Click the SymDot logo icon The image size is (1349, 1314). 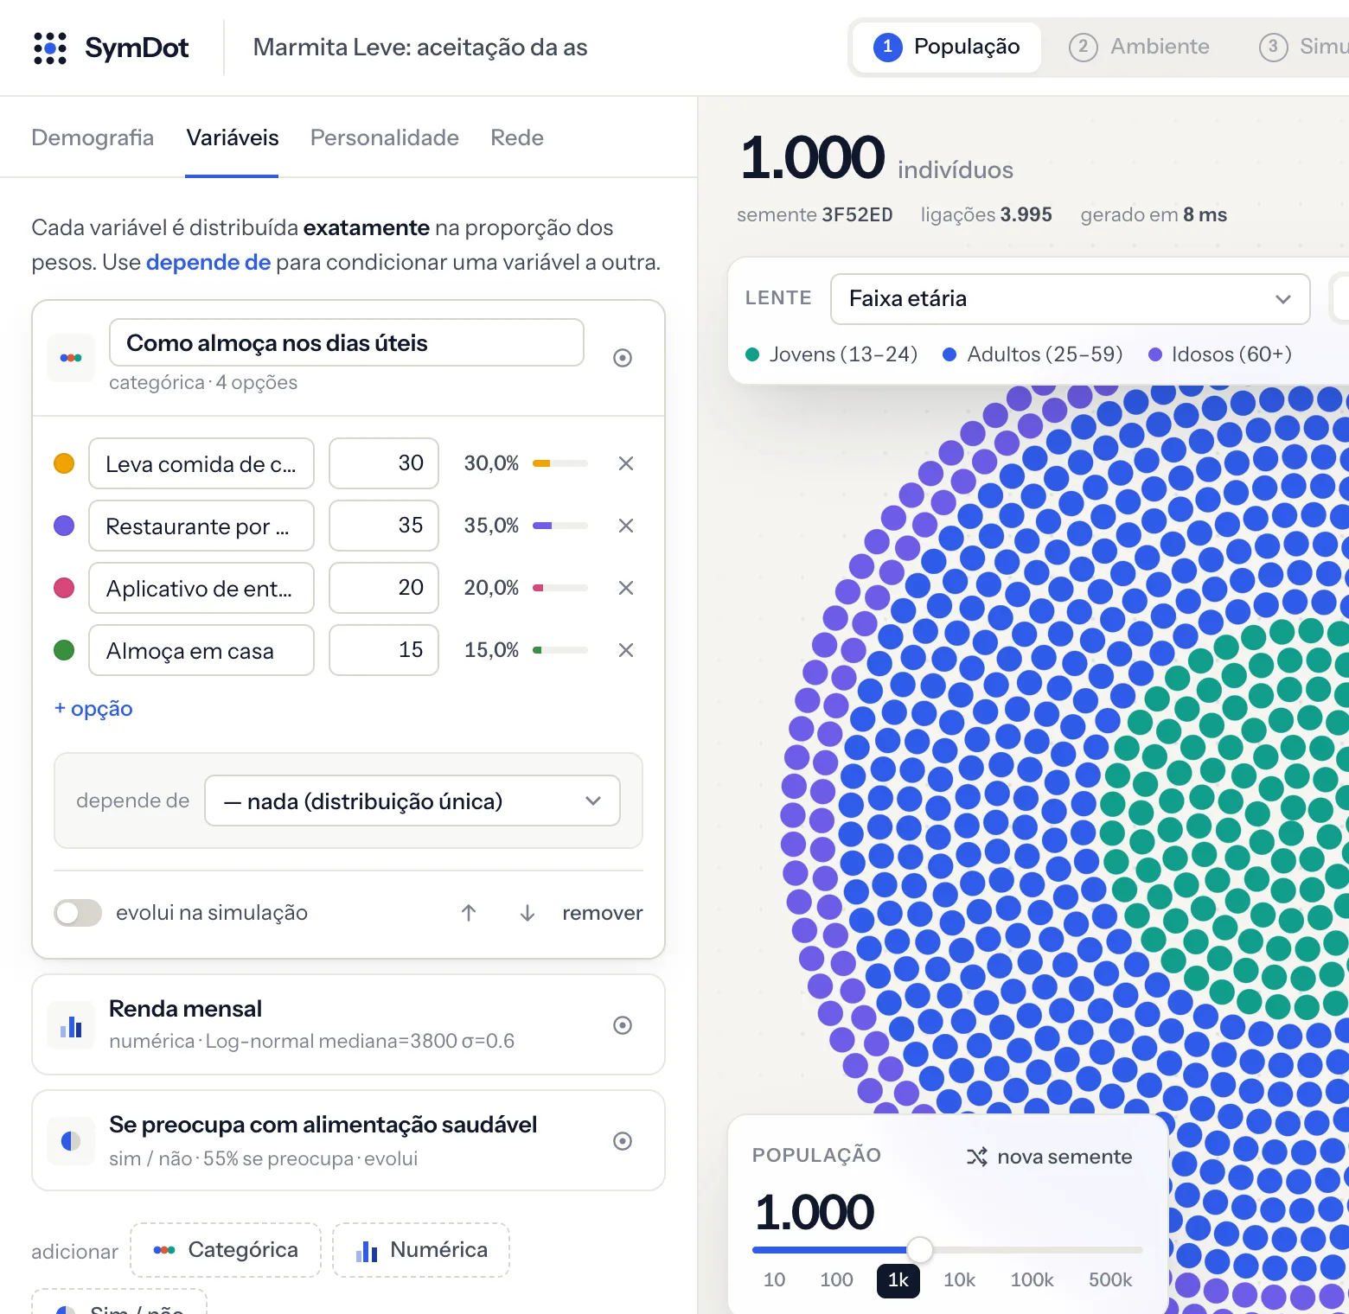tap(50, 48)
